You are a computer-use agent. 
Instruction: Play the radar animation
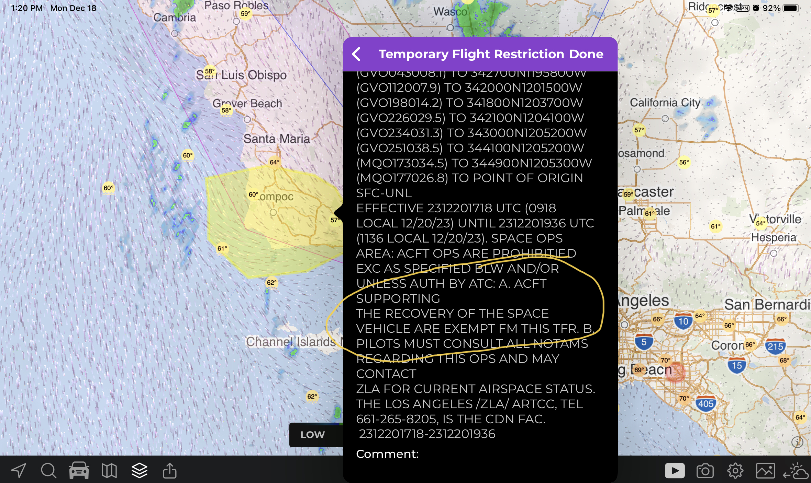tap(675, 471)
